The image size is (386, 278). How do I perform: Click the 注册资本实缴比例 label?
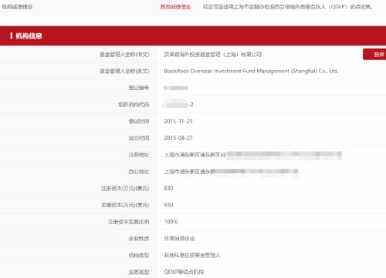click(128, 222)
